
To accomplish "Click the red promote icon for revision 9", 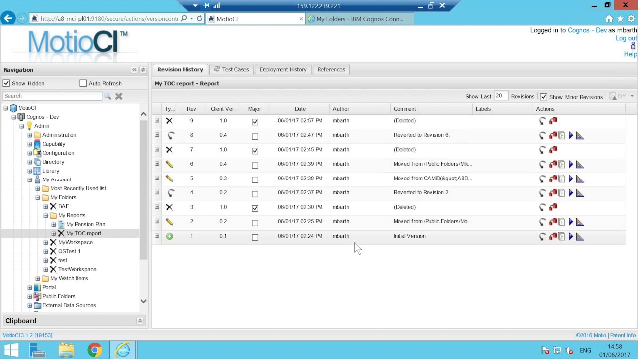I will 553,120.
